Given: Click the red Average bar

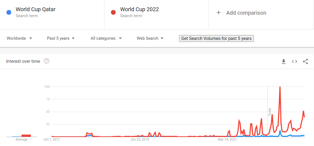Looking at the screenshot, I should pos(26,135).
